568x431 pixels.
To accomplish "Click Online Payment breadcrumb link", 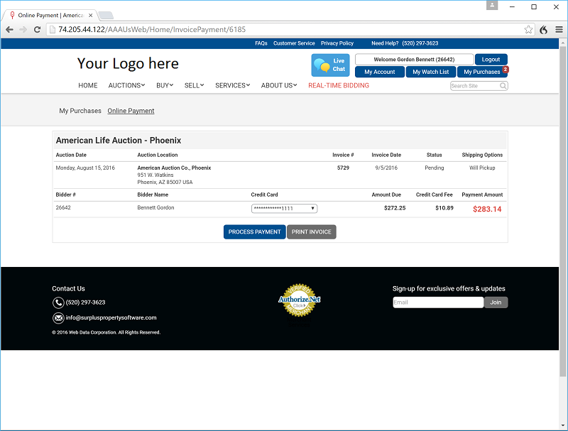I will 131,111.
